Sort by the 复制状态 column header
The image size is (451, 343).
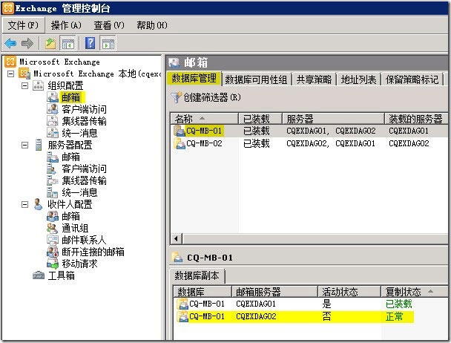pos(415,292)
